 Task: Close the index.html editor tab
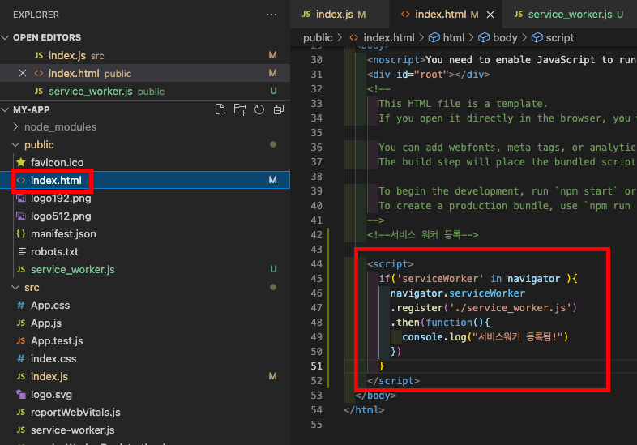490,15
